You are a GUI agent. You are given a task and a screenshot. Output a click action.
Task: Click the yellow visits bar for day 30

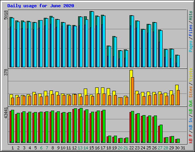tap(176, 95)
